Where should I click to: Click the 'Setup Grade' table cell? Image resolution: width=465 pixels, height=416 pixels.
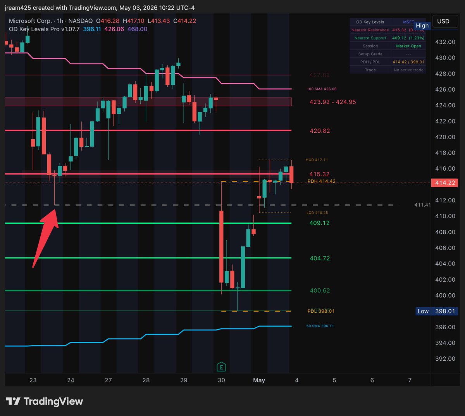(370, 54)
